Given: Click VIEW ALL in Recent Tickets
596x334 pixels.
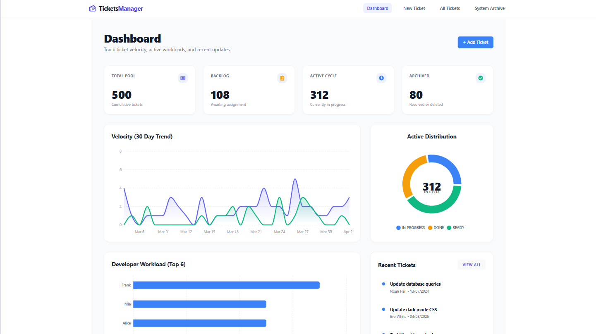Looking at the screenshot, I should [x=472, y=265].
